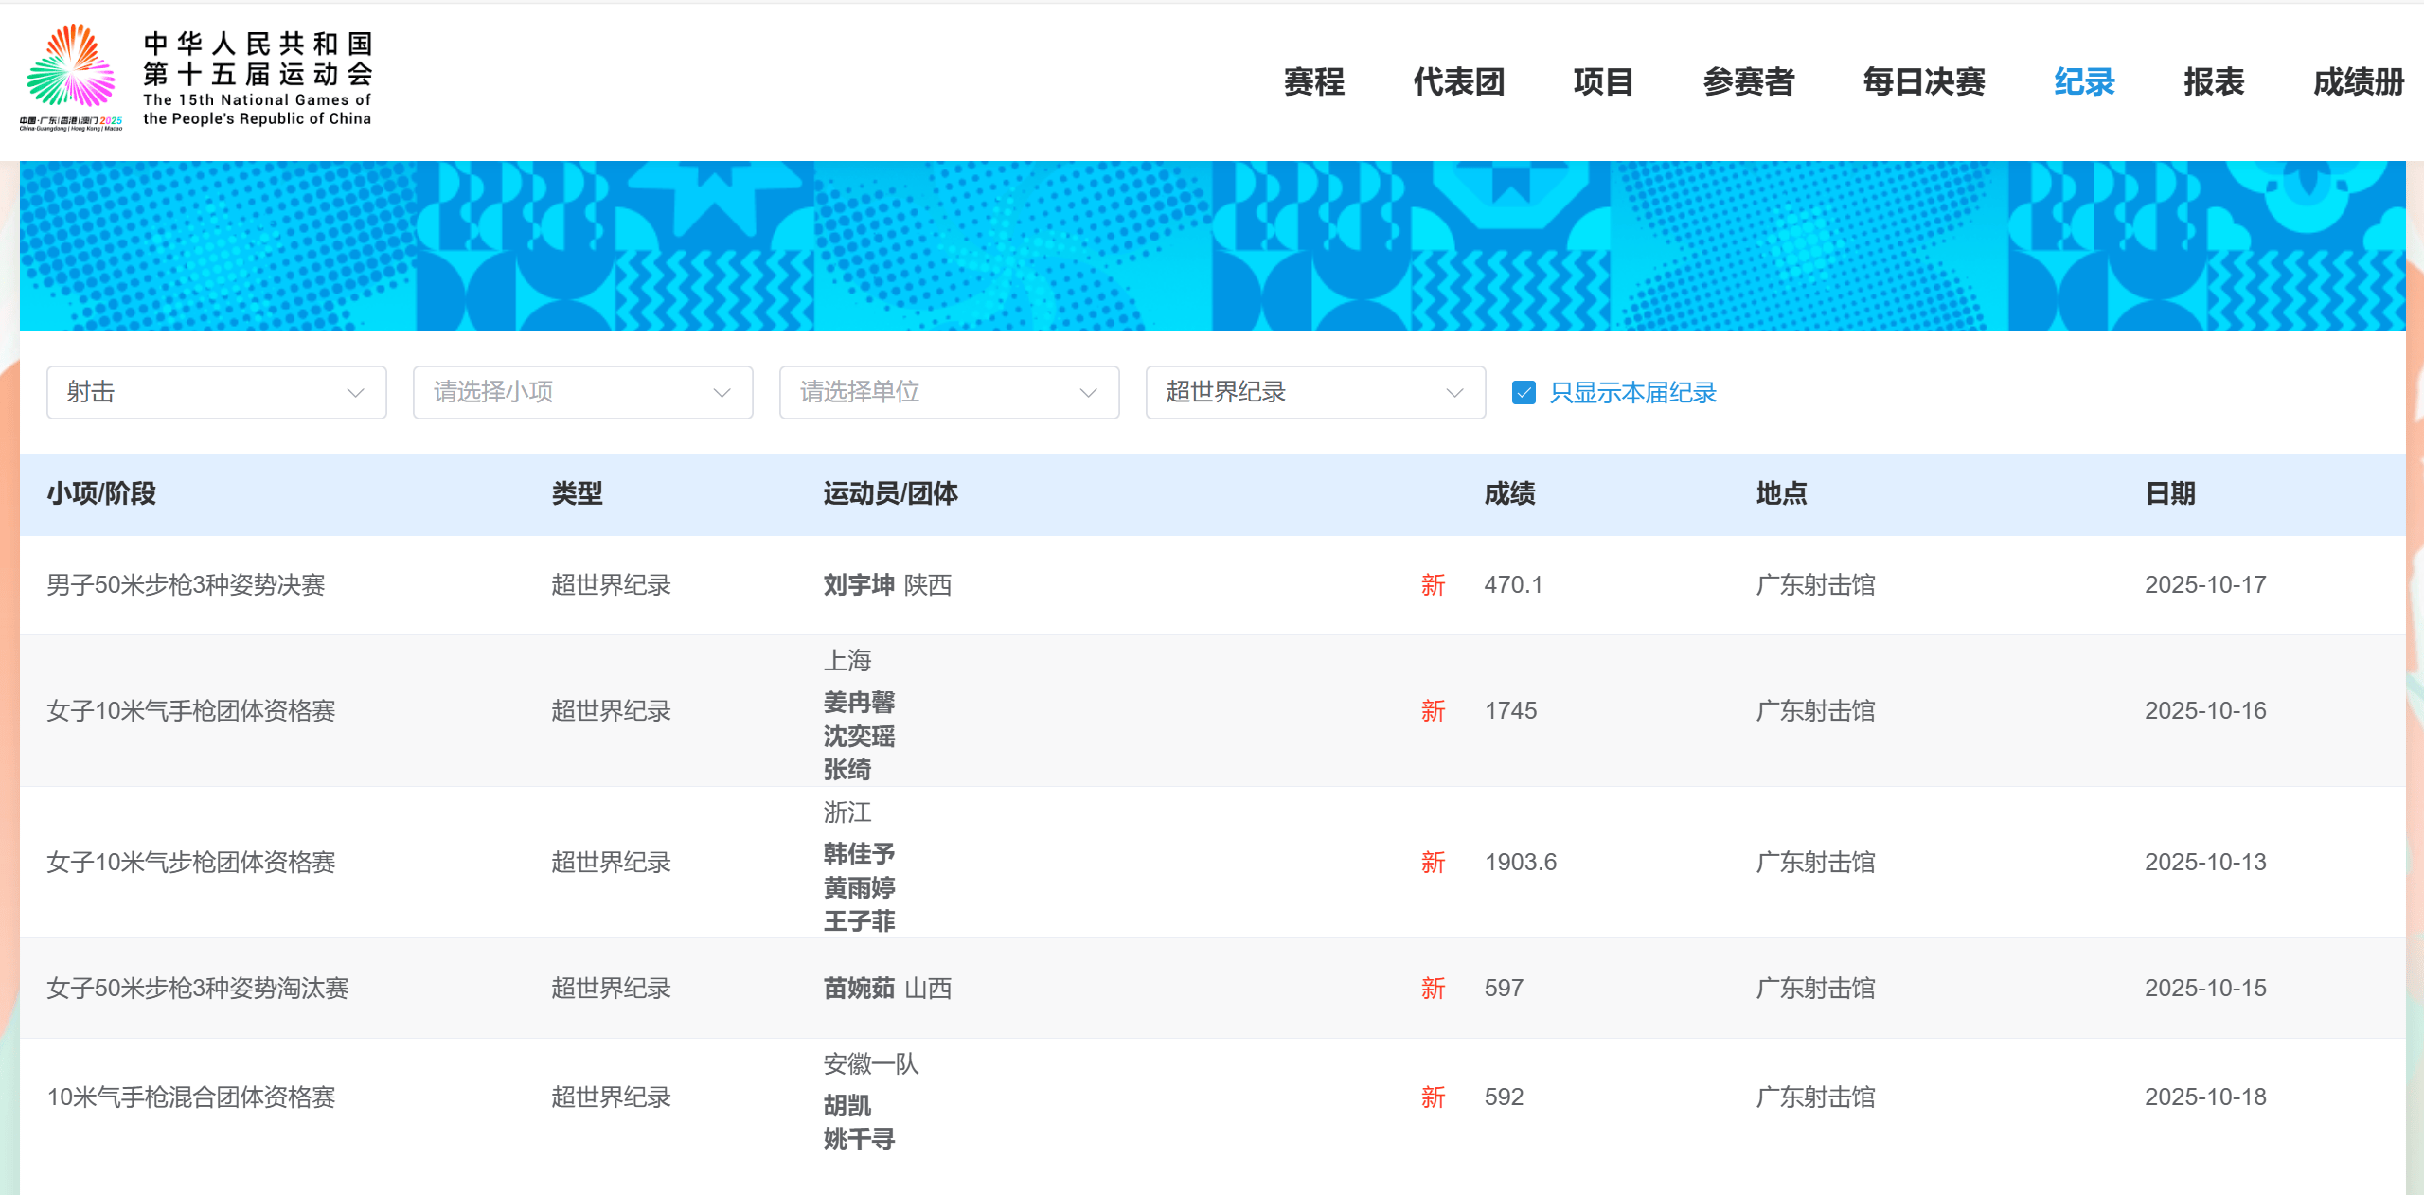
Task: Open the 赛程 schedule menu
Action: point(1313,82)
